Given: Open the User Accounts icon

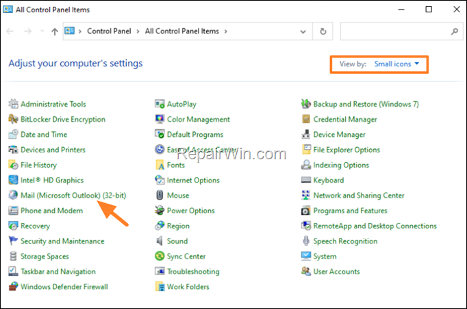Looking at the screenshot, I should click(306, 271).
